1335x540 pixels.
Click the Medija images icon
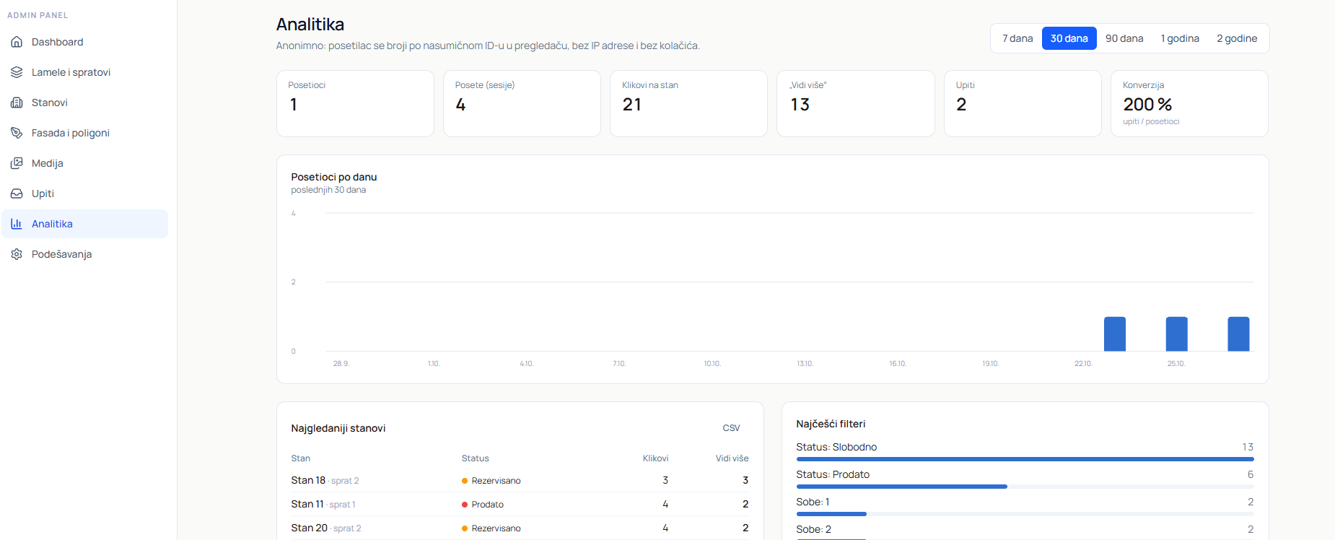point(17,163)
